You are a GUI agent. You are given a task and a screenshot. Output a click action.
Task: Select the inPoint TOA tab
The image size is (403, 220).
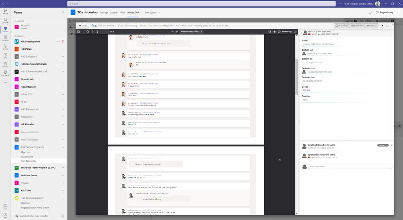133,13
